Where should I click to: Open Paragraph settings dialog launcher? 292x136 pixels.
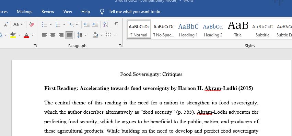pyautogui.click(x=120, y=46)
